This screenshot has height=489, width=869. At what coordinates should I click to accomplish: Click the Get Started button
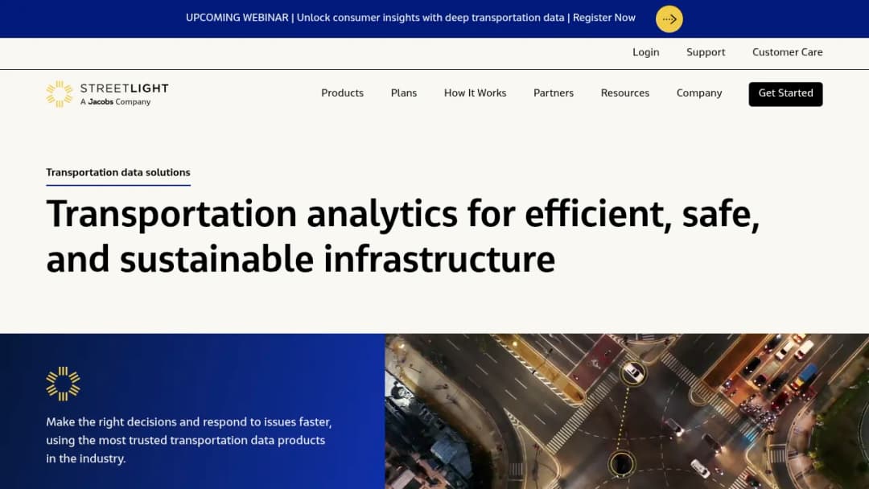(x=785, y=93)
